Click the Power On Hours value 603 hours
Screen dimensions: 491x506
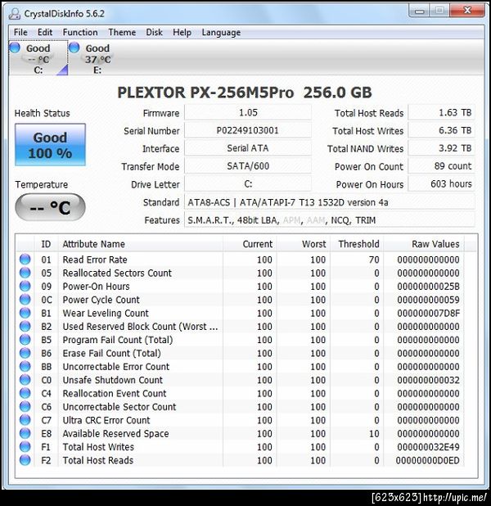click(441, 184)
